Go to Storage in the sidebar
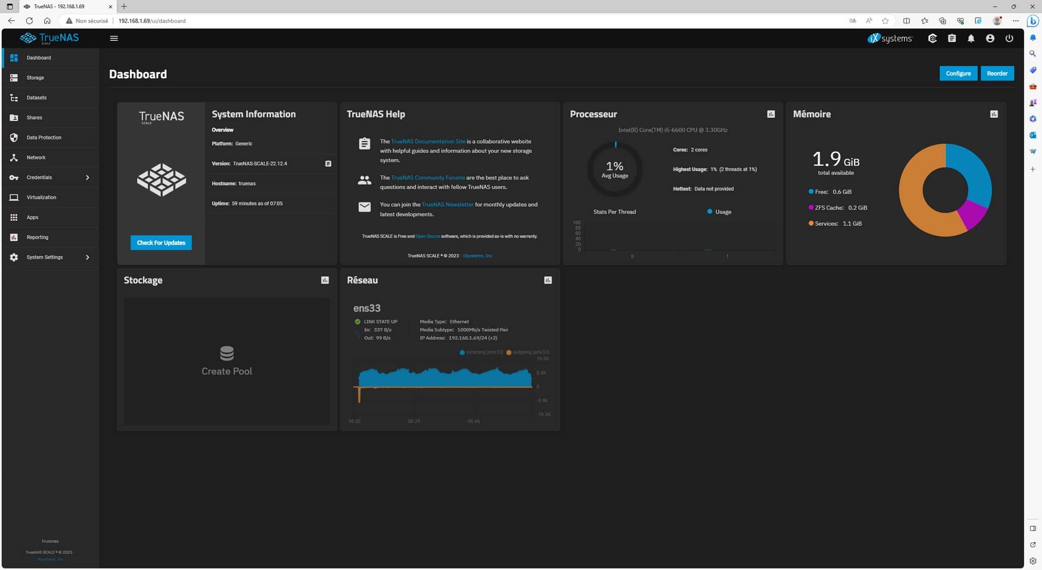This screenshot has width=1042, height=570. click(x=35, y=78)
